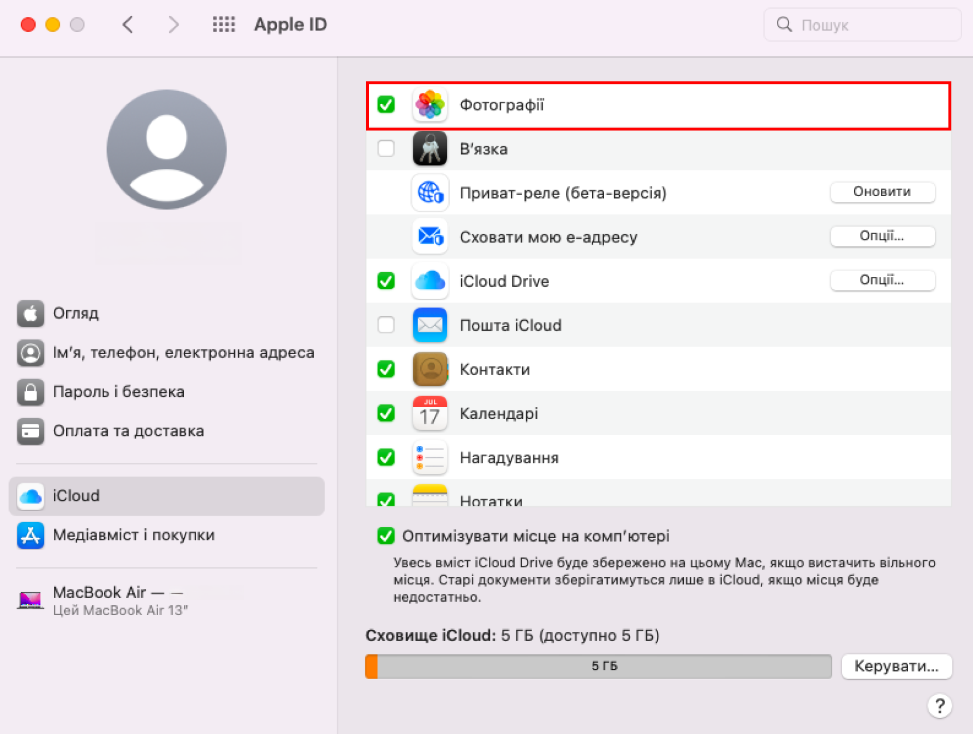This screenshot has height=734, width=973.
Task: Click the Керувати storage button
Action: (897, 666)
